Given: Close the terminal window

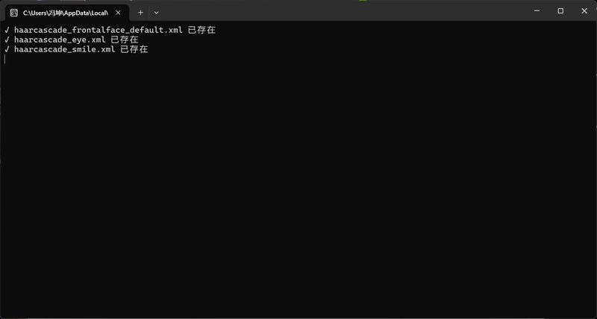Looking at the screenshot, I should coord(584,11).
